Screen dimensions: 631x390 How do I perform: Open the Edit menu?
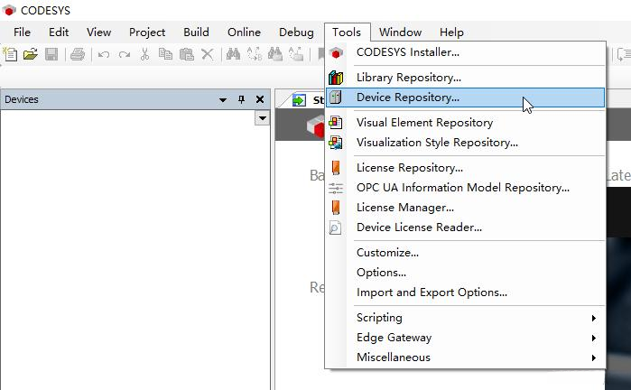click(x=59, y=32)
